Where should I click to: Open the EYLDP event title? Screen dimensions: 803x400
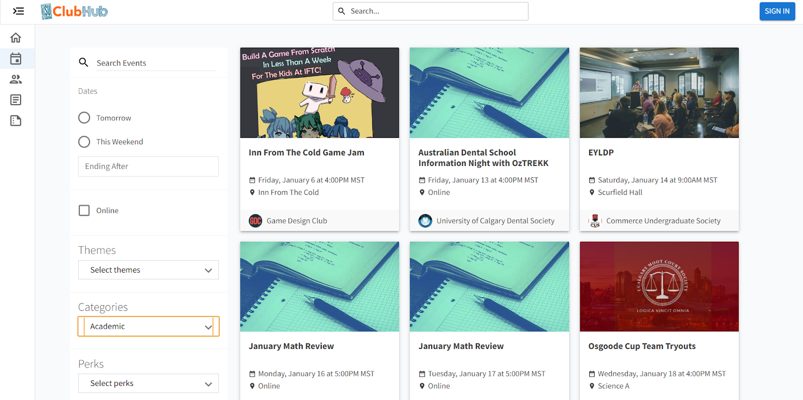[x=601, y=152]
